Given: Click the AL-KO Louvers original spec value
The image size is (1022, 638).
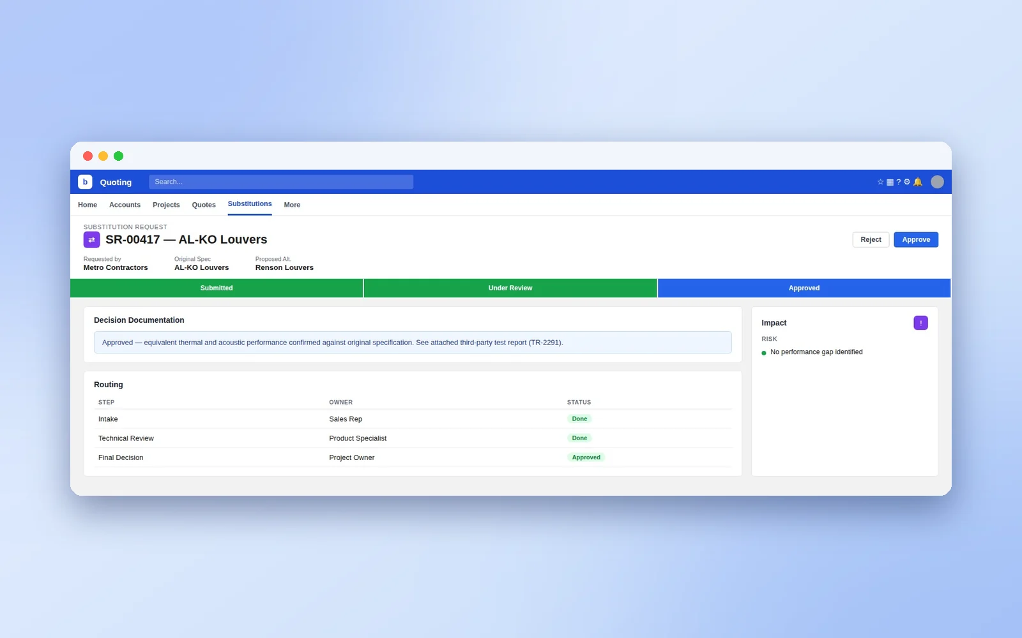Looking at the screenshot, I should coord(201,268).
